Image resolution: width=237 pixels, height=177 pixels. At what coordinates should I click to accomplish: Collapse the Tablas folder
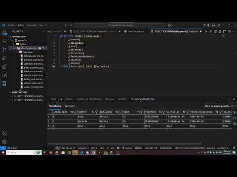click(13, 44)
